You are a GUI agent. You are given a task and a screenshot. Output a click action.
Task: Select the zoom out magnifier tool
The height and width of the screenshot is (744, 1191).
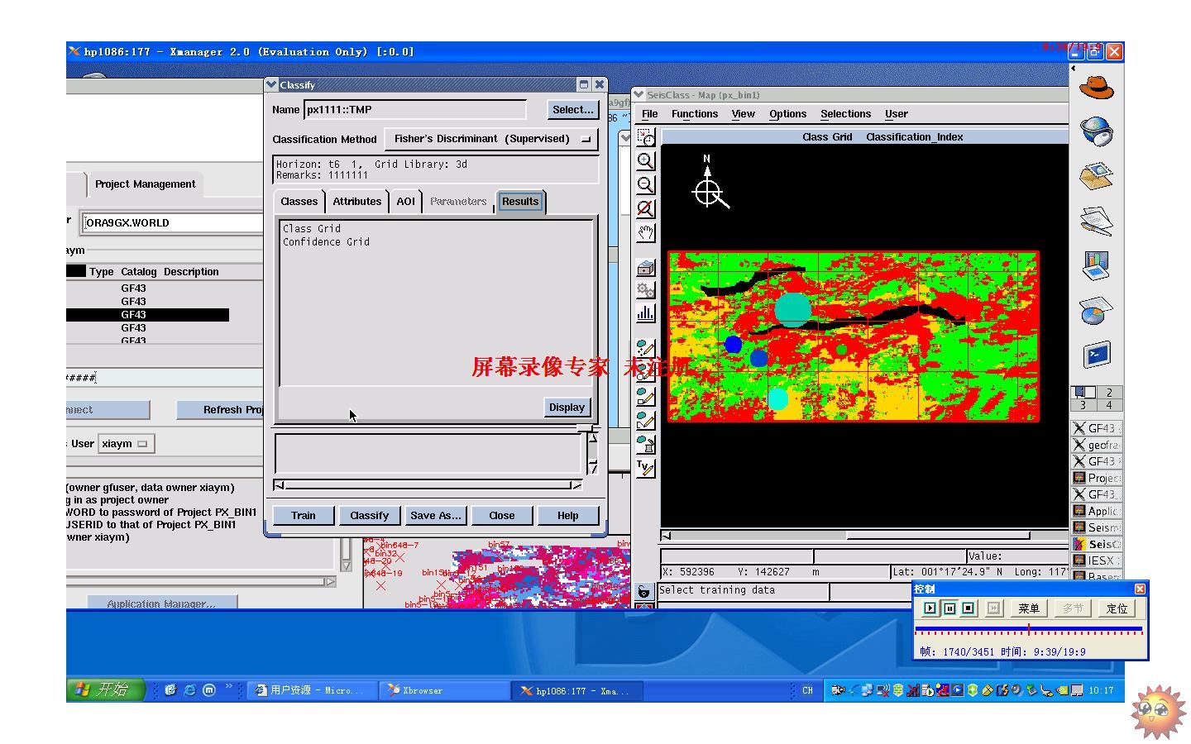[x=646, y=185]
